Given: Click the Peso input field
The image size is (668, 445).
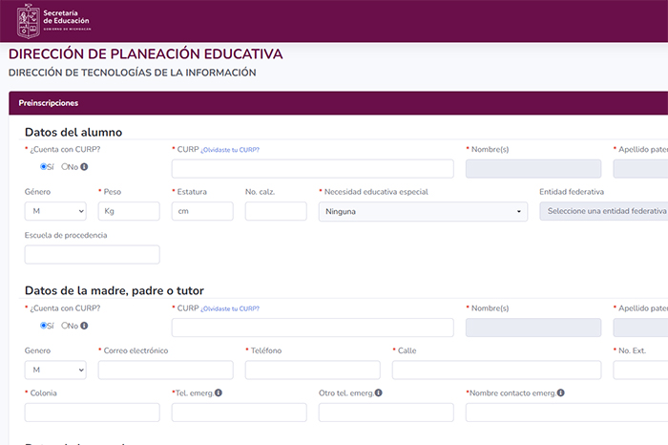Looking at the screenshot, I should (x=128, y=211).
